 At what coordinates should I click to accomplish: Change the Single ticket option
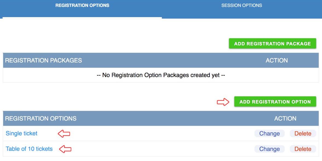[269, 133]
